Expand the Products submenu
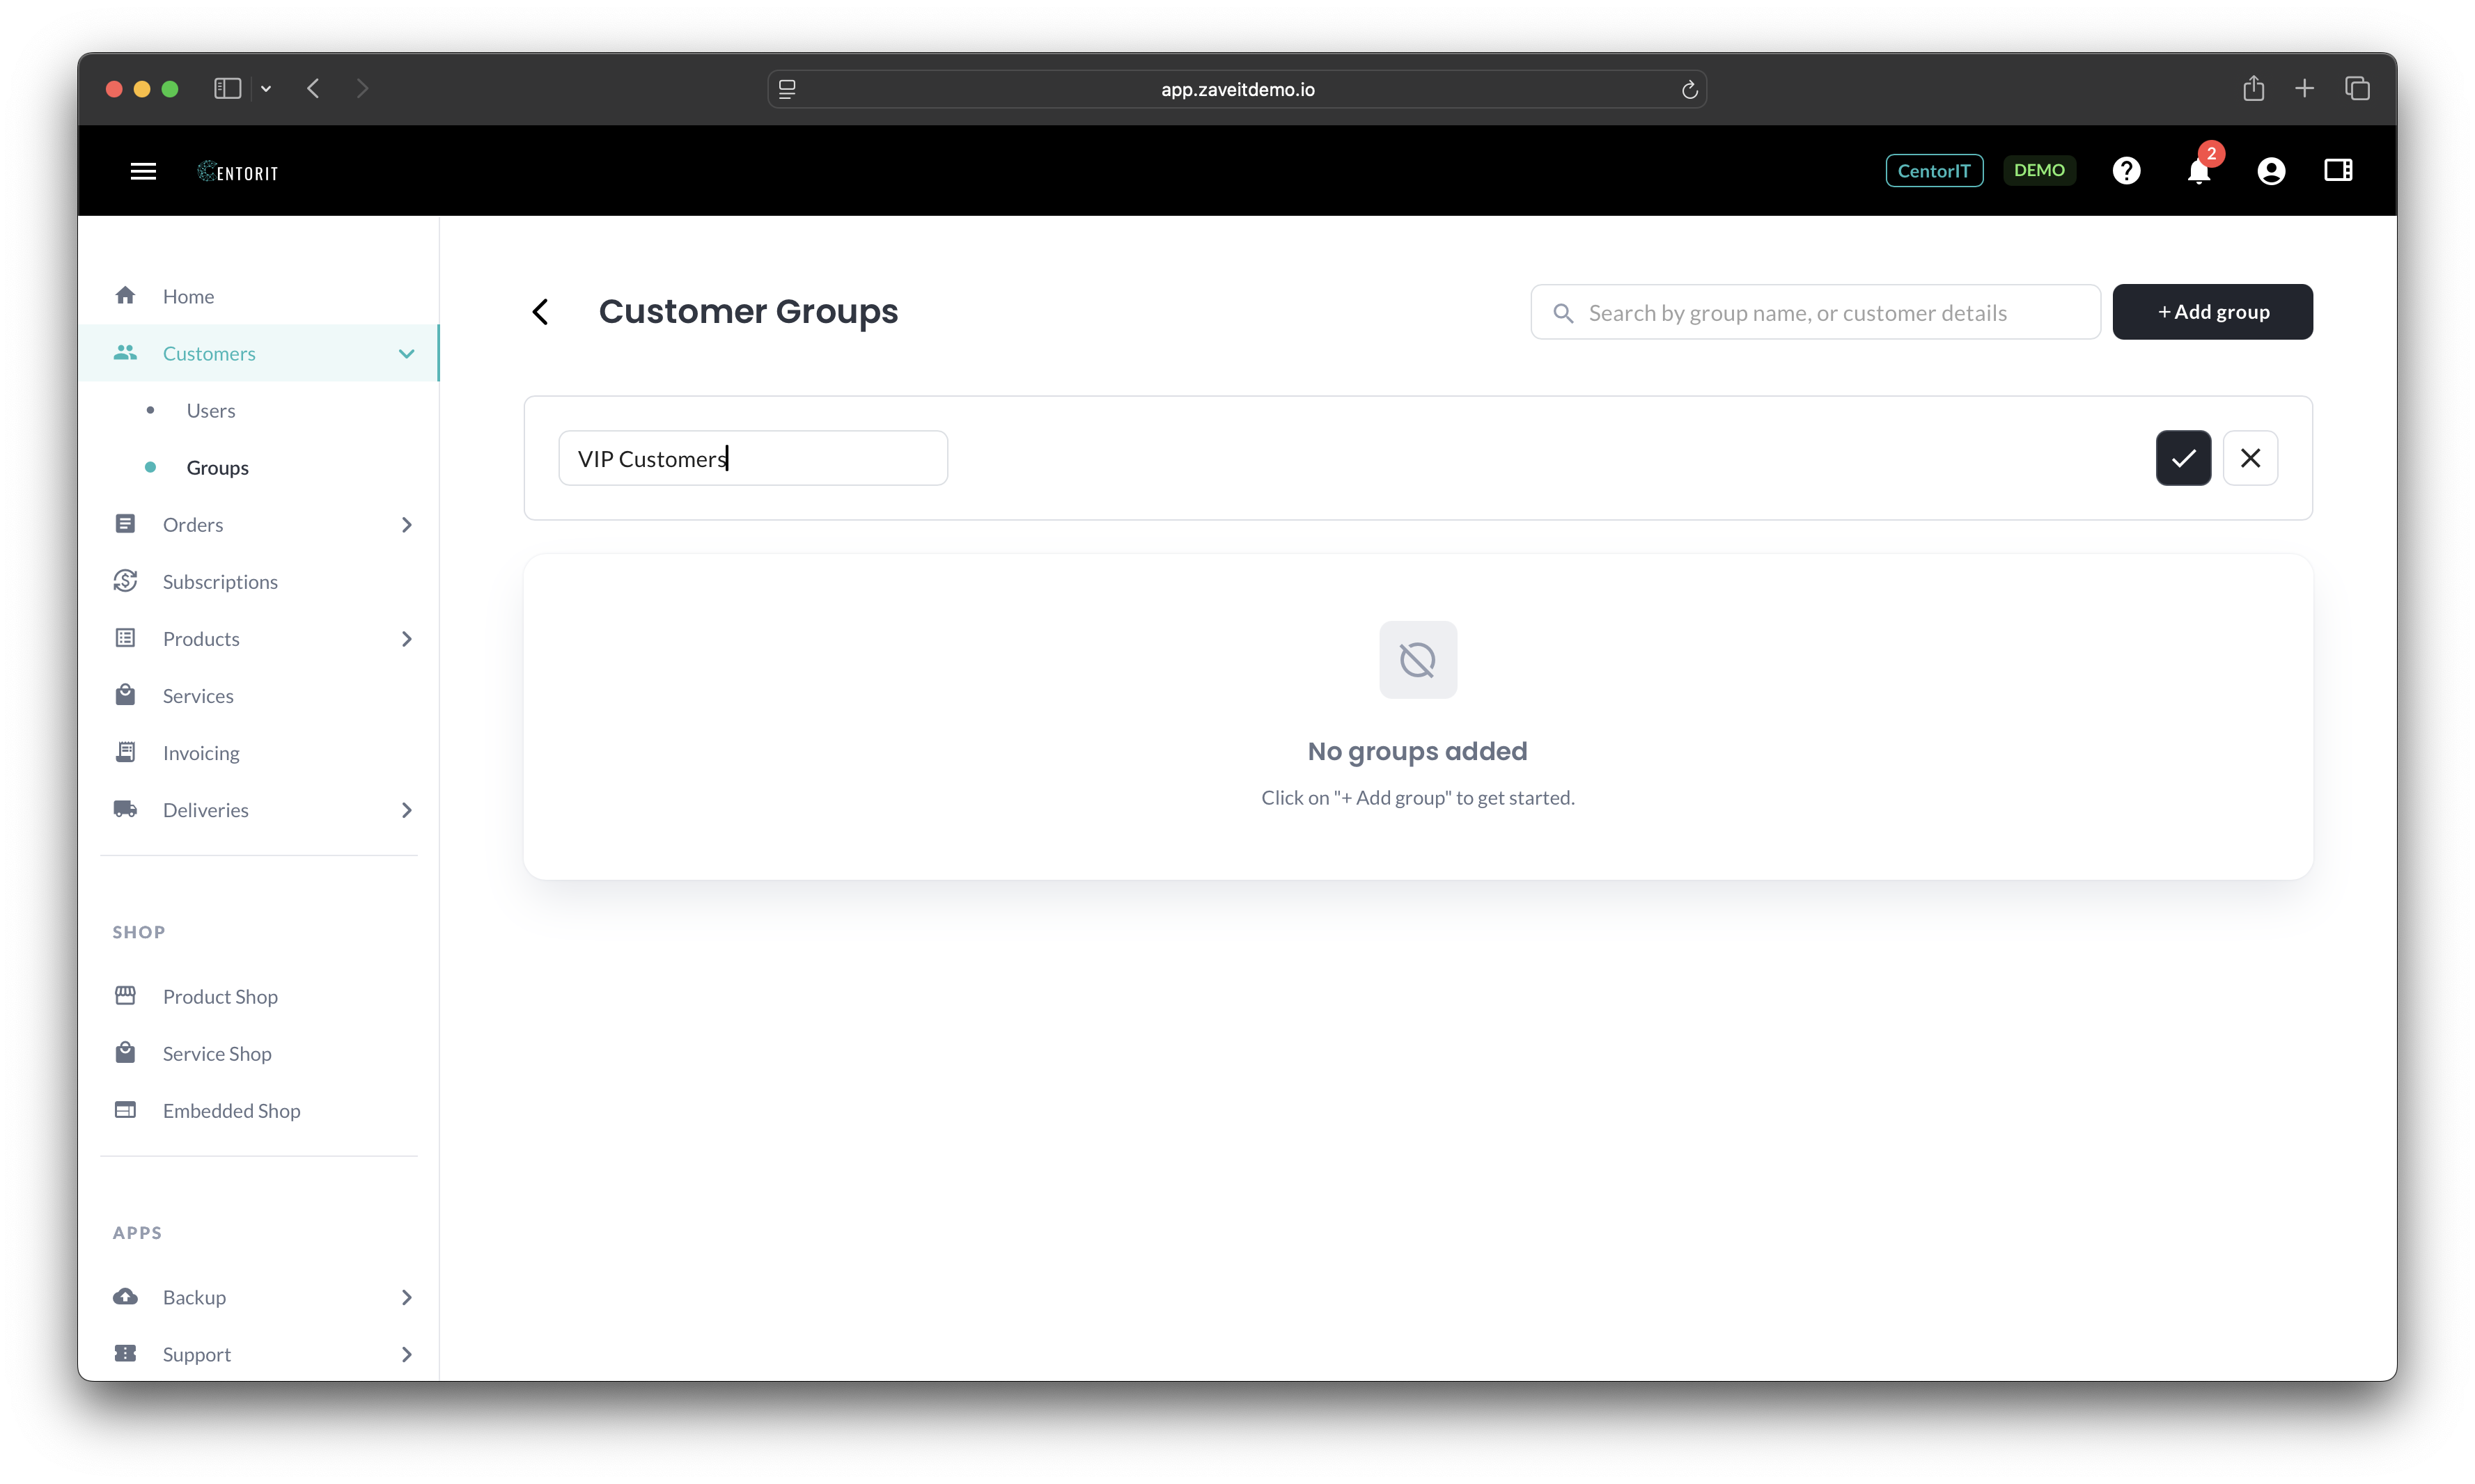The width and height of the screenshot is (2475, 1484). tap(406, 639)
